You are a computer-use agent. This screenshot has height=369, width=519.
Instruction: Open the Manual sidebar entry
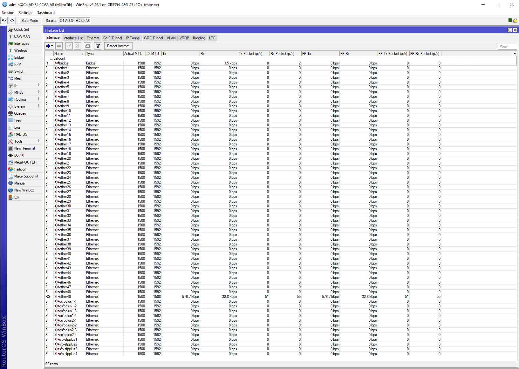click(25, 183)
